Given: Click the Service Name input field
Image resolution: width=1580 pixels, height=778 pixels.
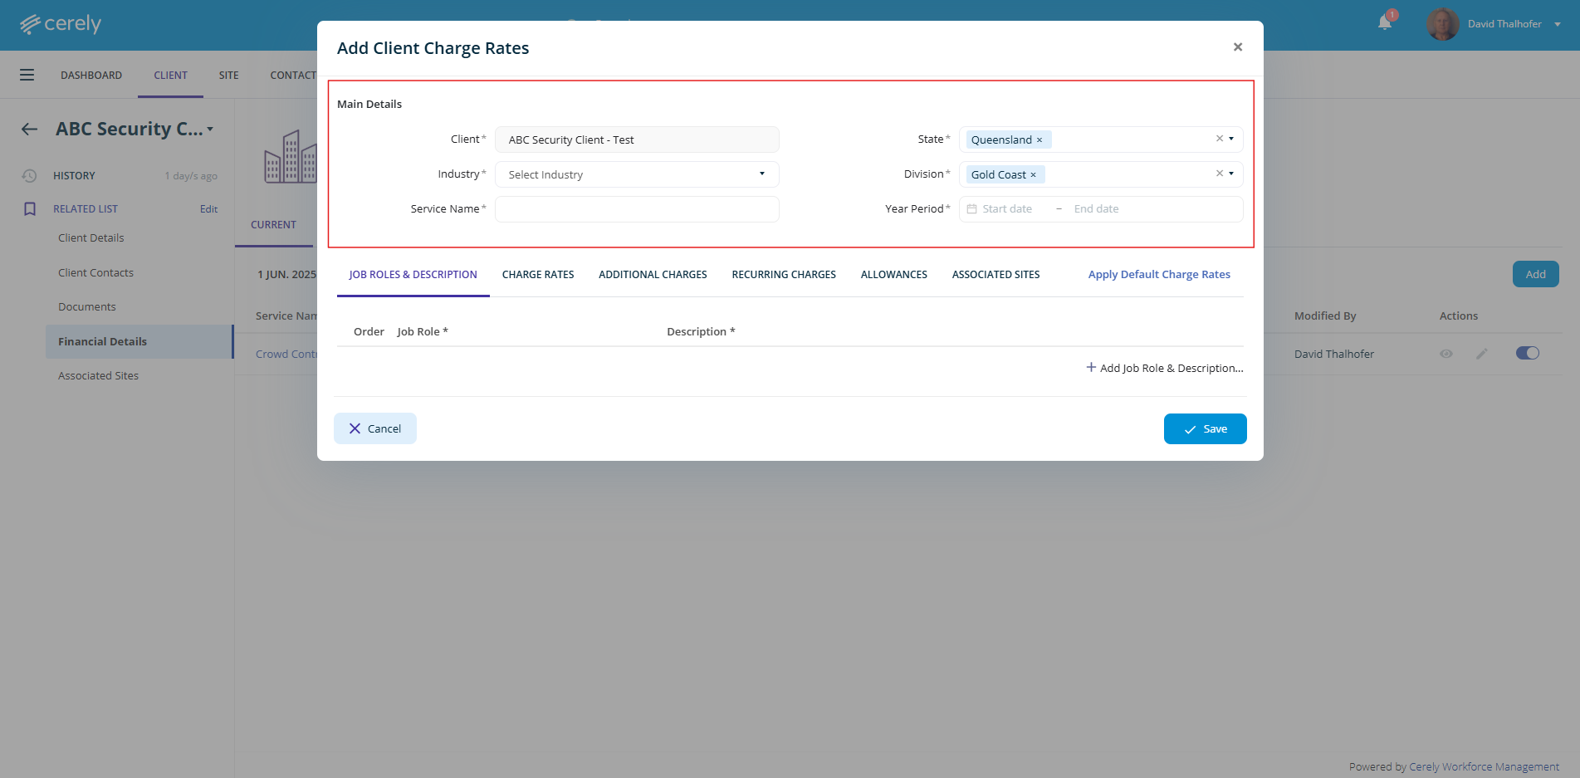Looking at the screenshot, I should [x=637, y=209].
